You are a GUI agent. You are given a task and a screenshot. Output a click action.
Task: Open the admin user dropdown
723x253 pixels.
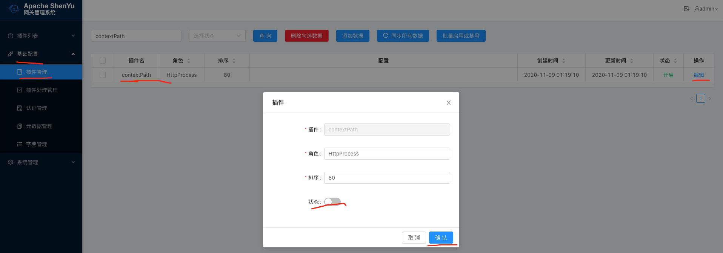pyautogui.click(x=706, y=9)
